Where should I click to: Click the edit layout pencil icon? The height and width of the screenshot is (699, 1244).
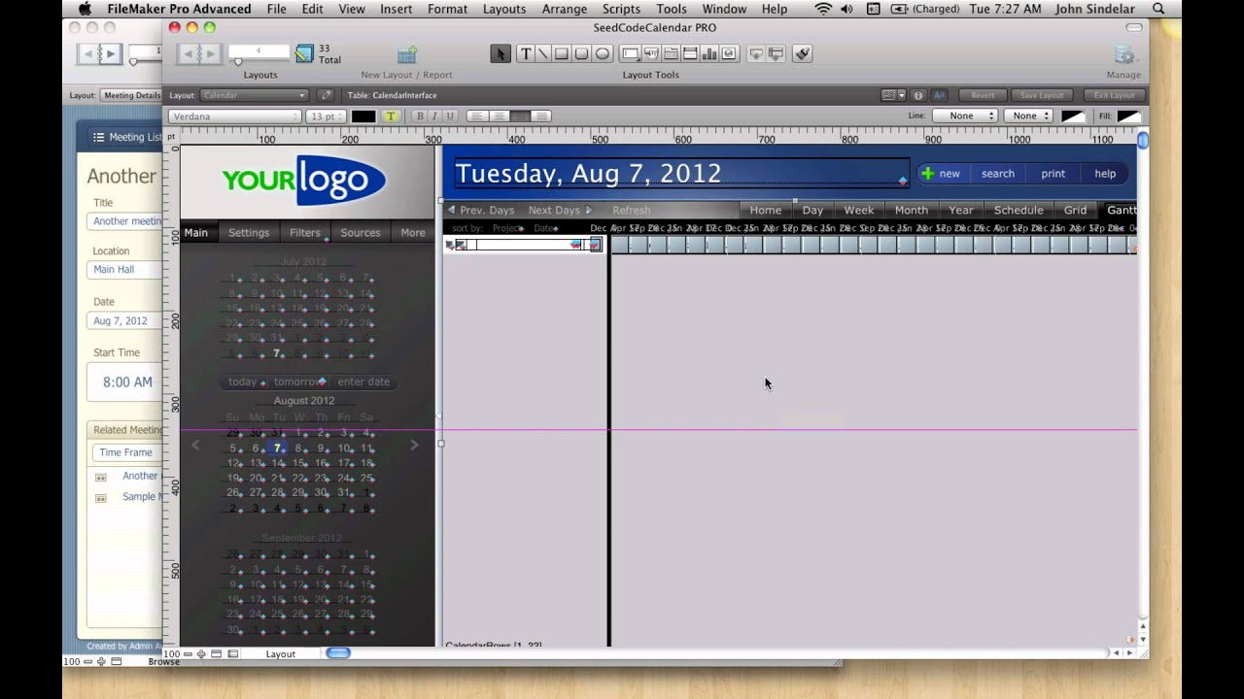point(326,95)
